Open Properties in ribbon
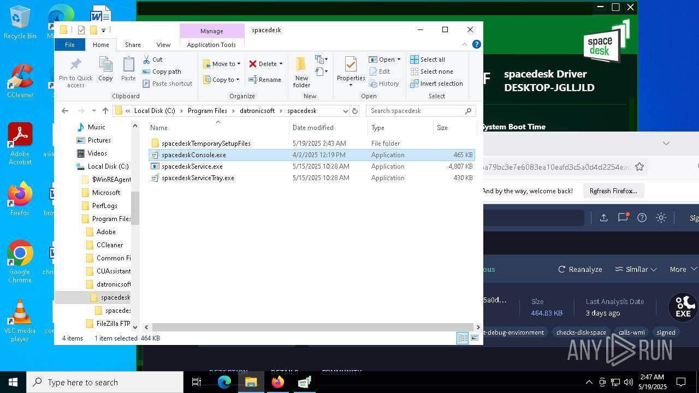 351,70
